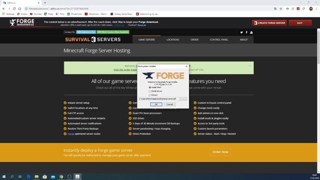Screen dimensions: 320x180
Task: Open the Wiadomości bookmark
Action: pyautogui.click(x=74, y=14)
